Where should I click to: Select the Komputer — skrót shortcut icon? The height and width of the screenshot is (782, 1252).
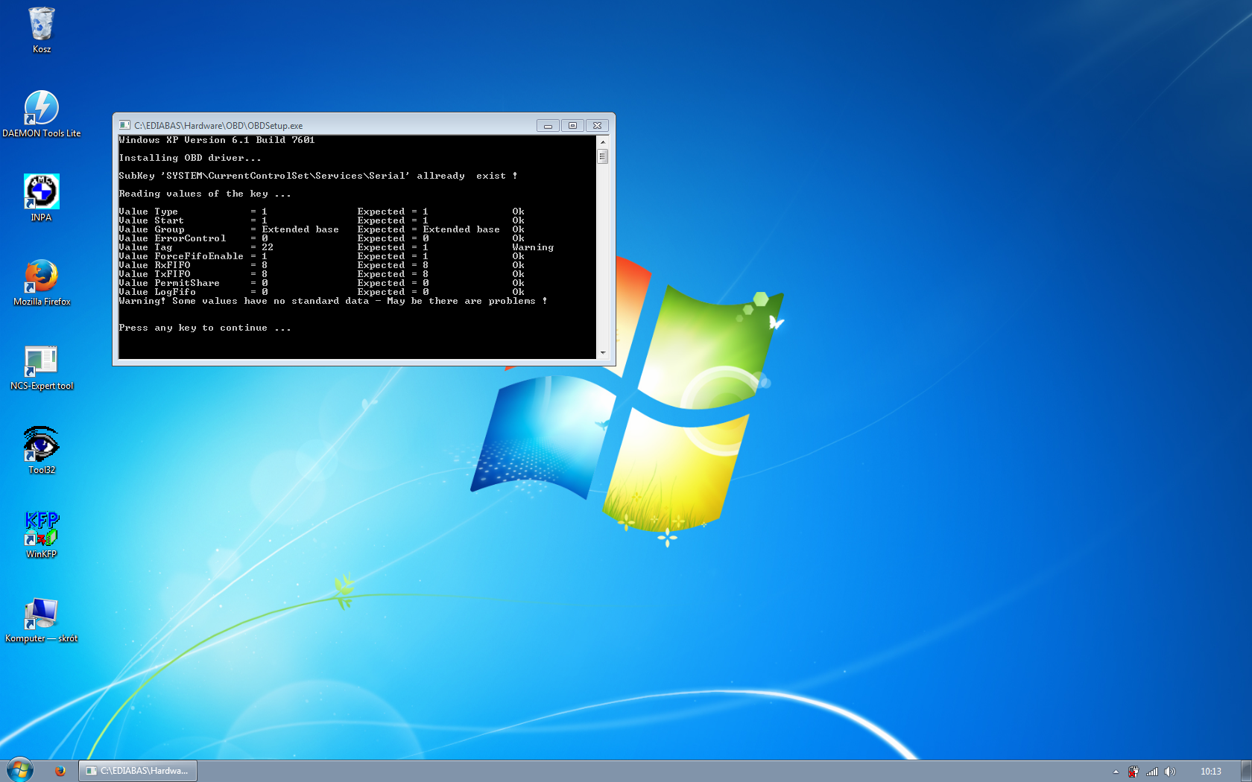click(42, 619)
